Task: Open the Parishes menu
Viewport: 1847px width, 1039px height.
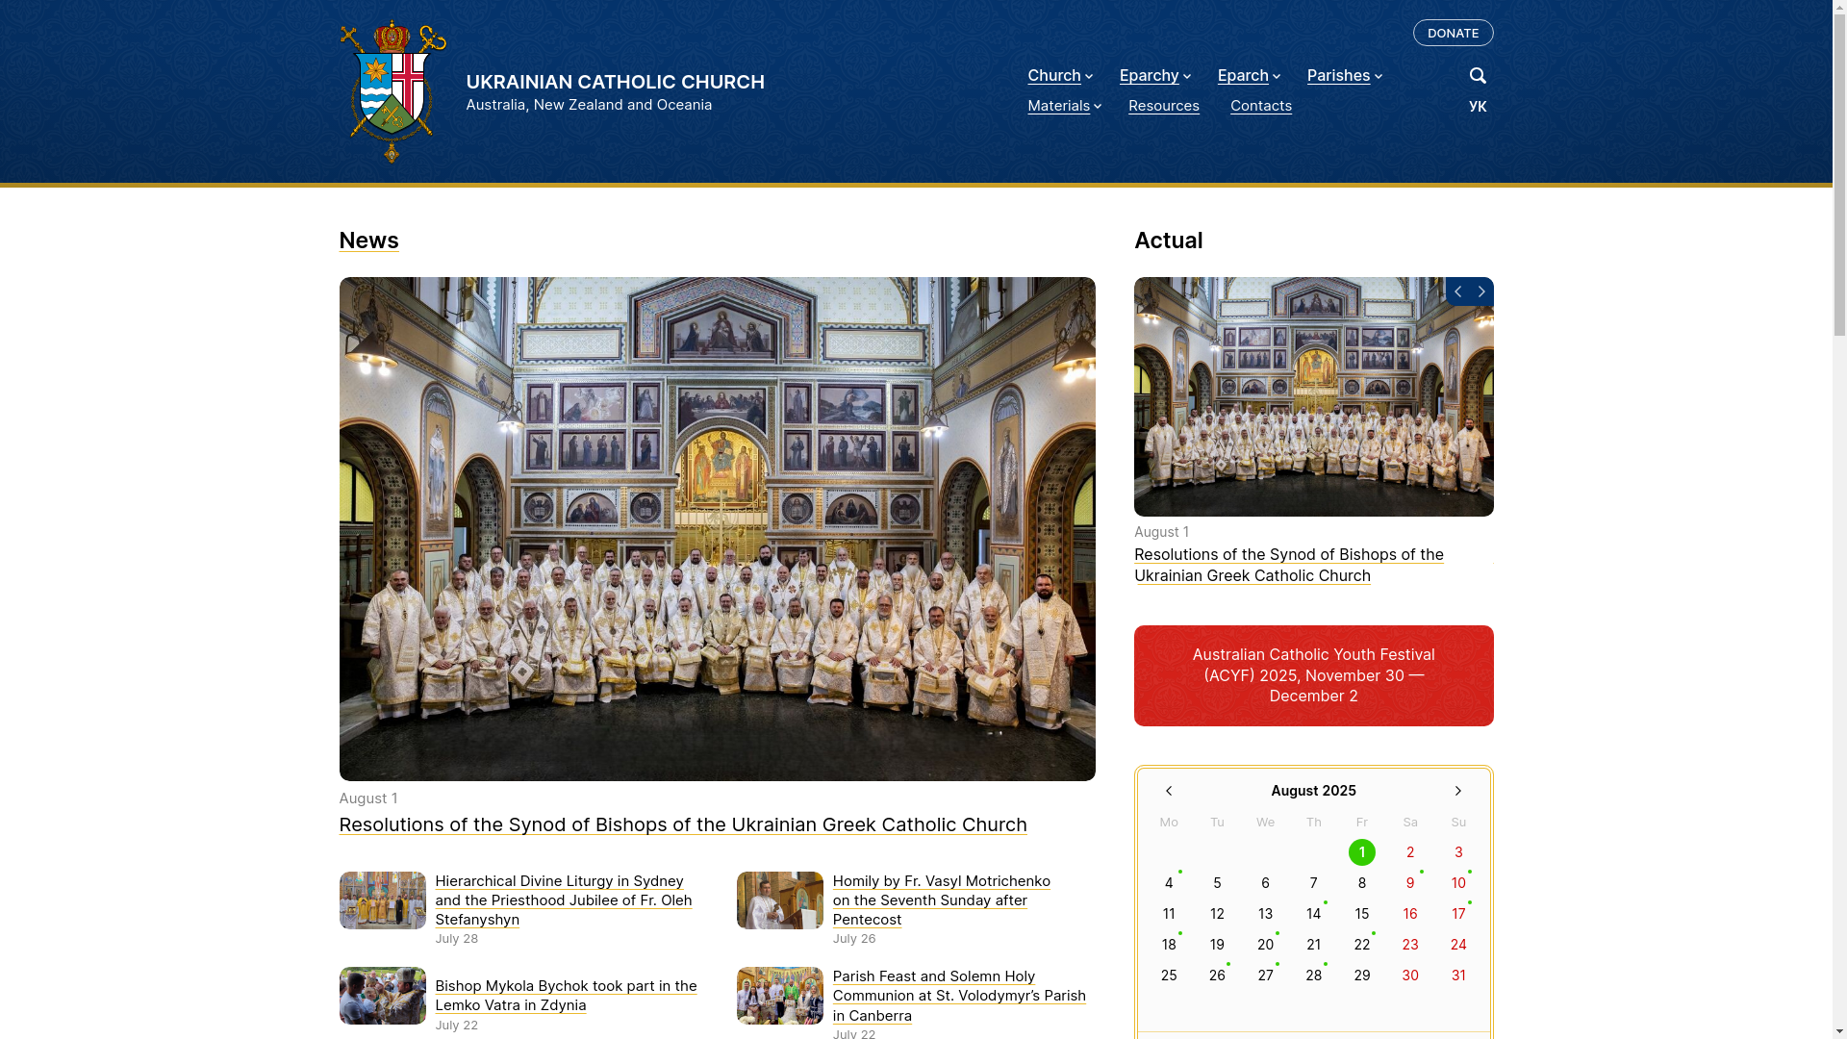Action: coord(1338,76)
